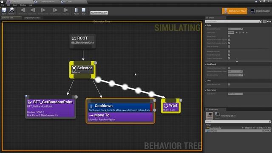Select the Cooldown decorator
This screenshot has width=272, height=153.
click(x=120, y=108)
